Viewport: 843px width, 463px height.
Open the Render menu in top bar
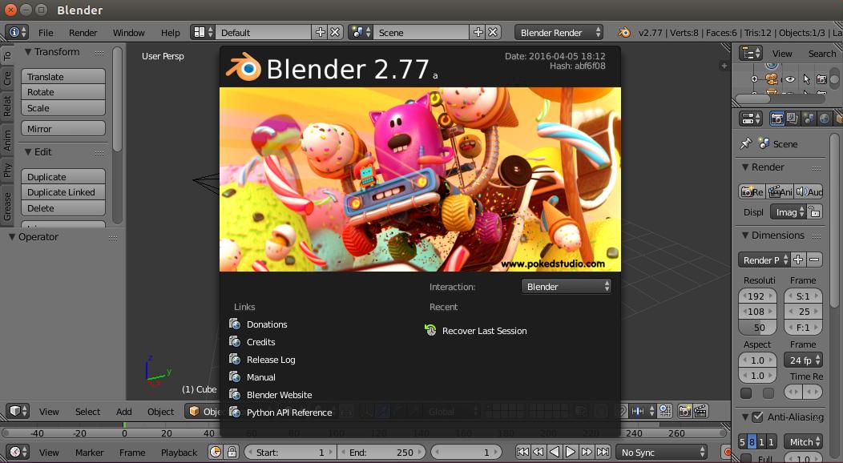tap(83, 33)
